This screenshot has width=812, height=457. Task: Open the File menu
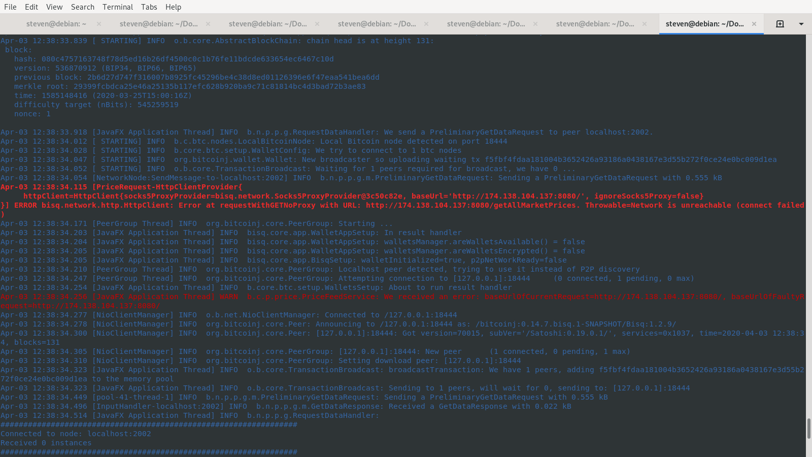10,7
